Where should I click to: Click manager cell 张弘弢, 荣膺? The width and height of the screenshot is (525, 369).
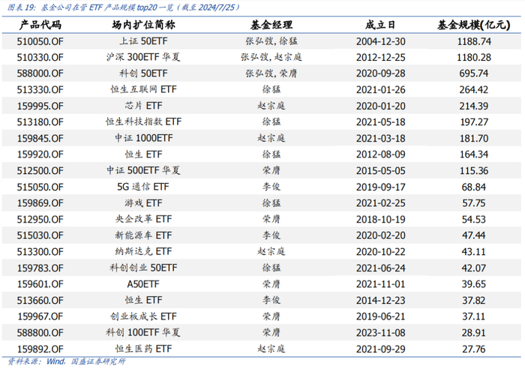(x=271, y=73)
